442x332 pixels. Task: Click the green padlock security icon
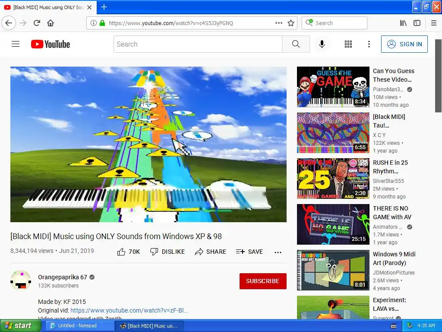click(102, 23)
